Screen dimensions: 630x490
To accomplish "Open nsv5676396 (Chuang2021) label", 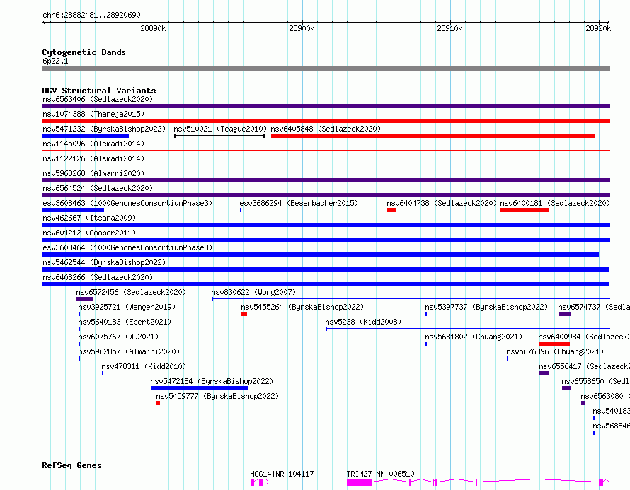I will [x=555, y=351].
